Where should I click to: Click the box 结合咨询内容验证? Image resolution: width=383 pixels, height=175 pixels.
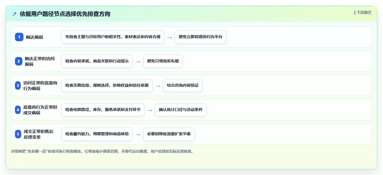point(183,86)
